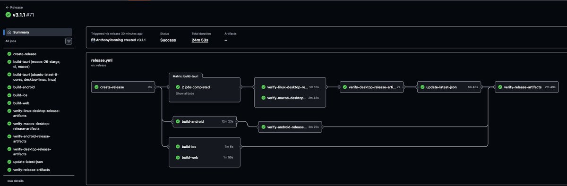This screenshot has width=567, height=186.
Task: Click success icon of create-release graph node
Action: (96, 87)
